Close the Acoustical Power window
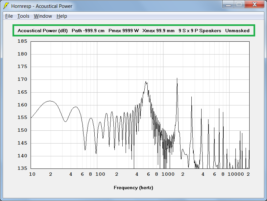 tap(255, 4)
